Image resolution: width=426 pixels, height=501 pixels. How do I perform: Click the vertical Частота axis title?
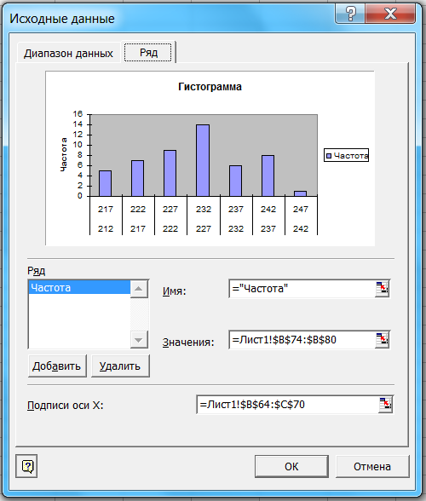click(64, 155)
